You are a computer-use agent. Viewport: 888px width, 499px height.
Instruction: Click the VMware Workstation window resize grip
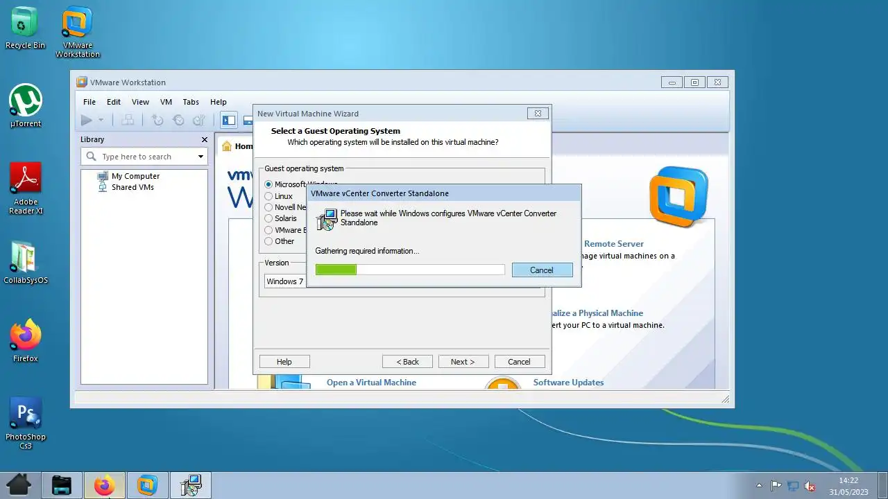point(726,399)
